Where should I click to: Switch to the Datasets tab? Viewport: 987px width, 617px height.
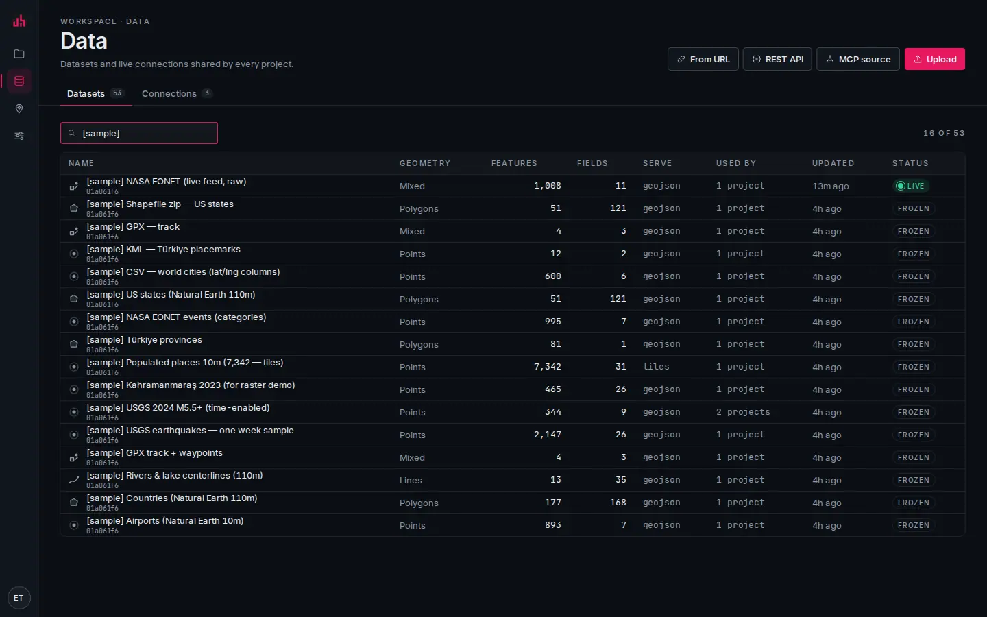point(95,93)
